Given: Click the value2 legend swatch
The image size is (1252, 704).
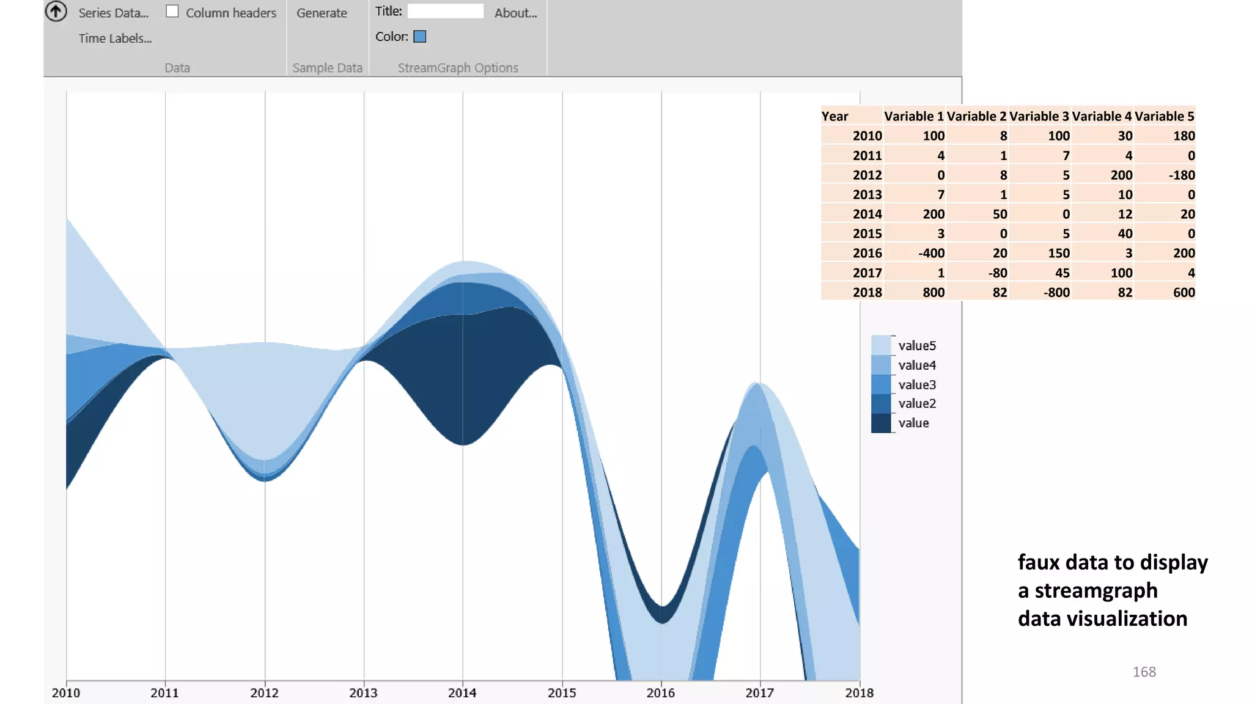Looking at the screenshot, I should (x=881, y=403).
